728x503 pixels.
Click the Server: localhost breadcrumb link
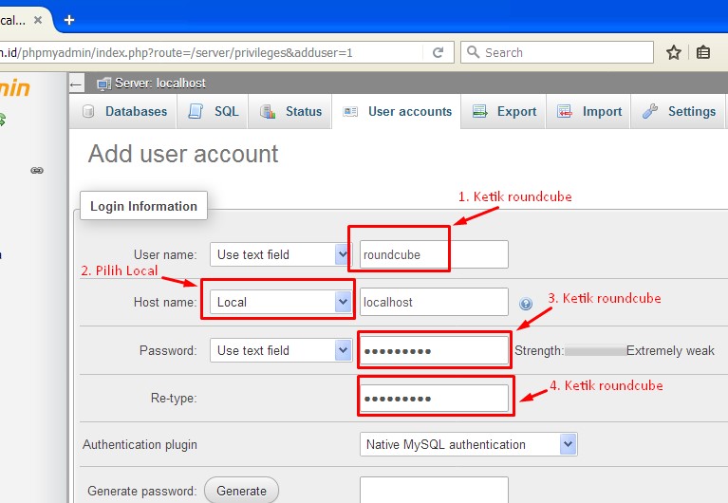pyautogui.click(x=159, y=84)
